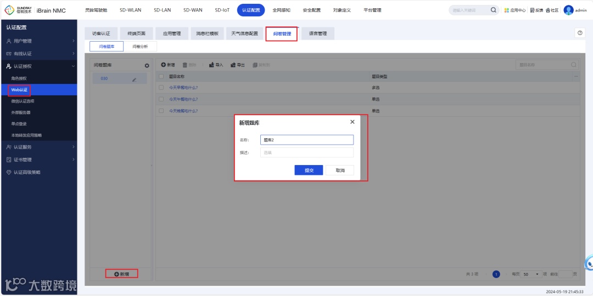
Task: Switch to 访客认证 tab
Action: click(x=101, y=33)
